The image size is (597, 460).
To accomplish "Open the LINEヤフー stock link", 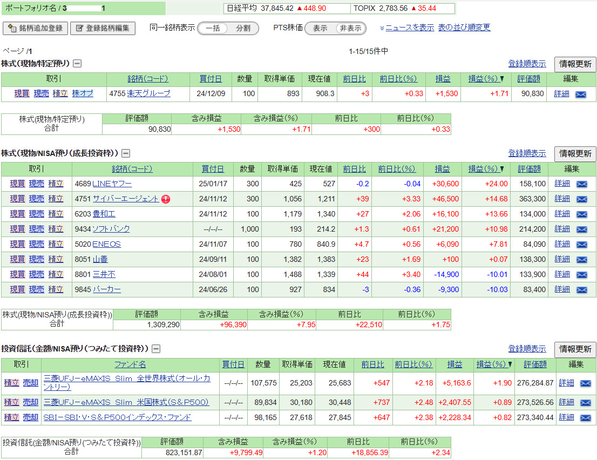I will [x=112, y=184].
